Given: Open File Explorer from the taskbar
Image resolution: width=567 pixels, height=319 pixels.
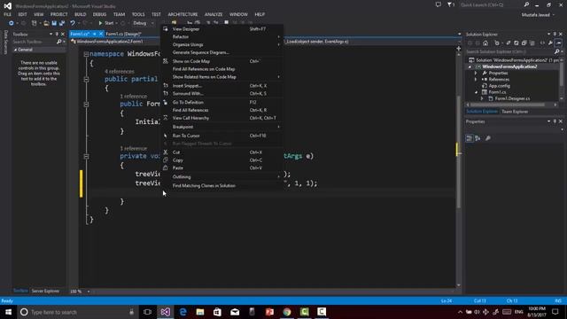Looking at the screenshot, I should coord(200,312).
